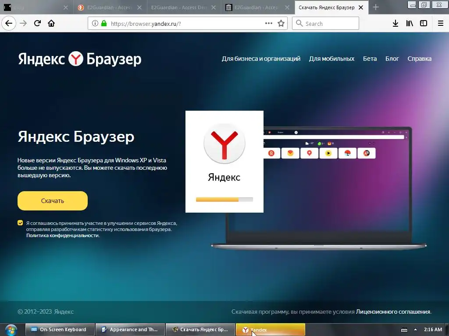Viewport: 449px width, 336px height.
Task: Switch to On-Screen Keyboard taskbar item
Action: (60, 330)
